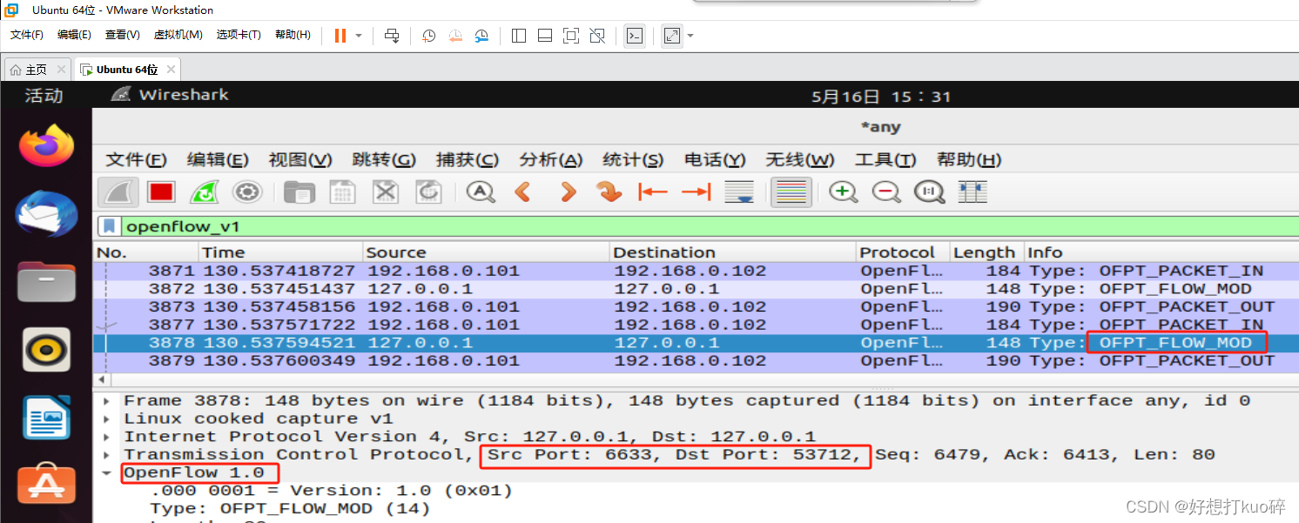Zoom in on packet text
The height and width of the screenshot is (523, 1299).
click(x=843, y=191)
